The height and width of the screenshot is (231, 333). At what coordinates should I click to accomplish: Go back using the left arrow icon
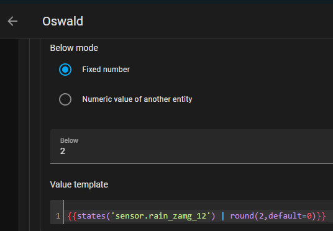point(12,21)
